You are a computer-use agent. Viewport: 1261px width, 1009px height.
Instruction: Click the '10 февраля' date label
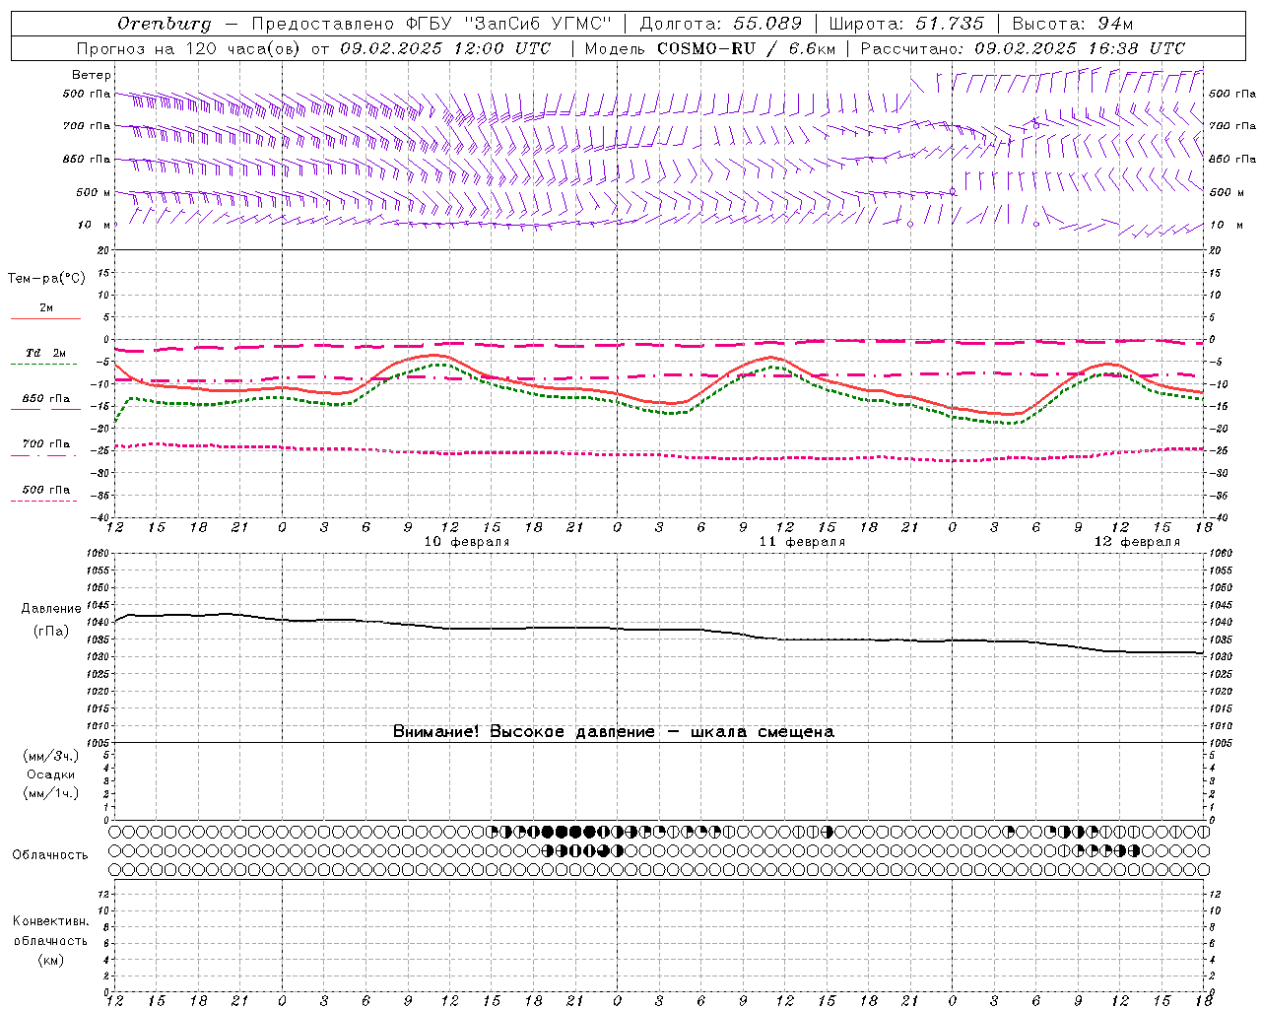467,542
